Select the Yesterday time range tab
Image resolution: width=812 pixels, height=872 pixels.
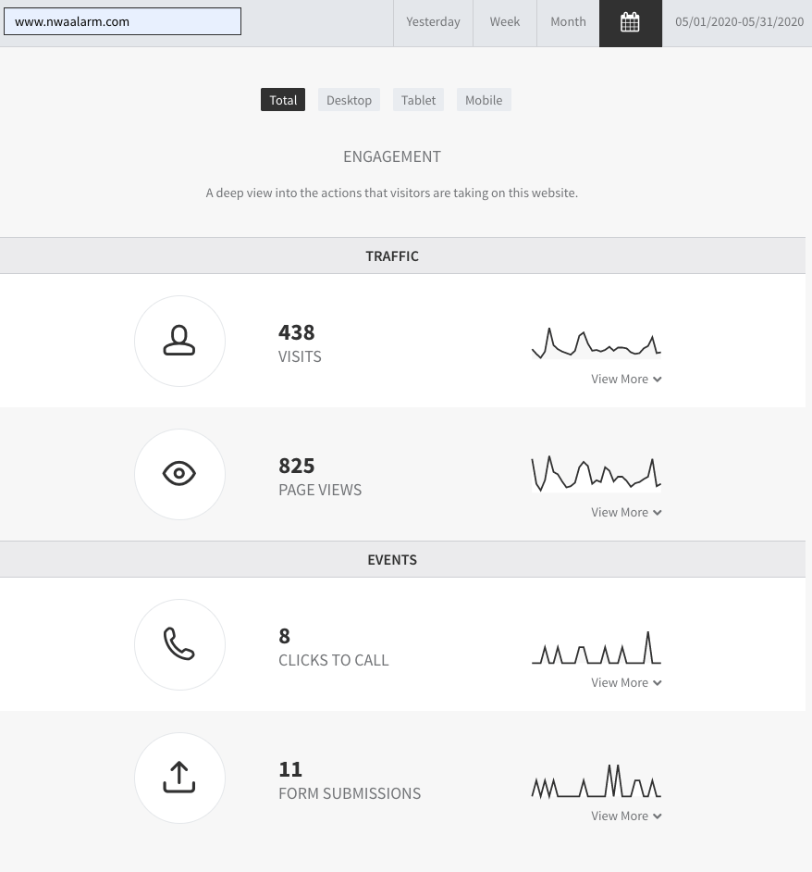(x=433, y=22)
